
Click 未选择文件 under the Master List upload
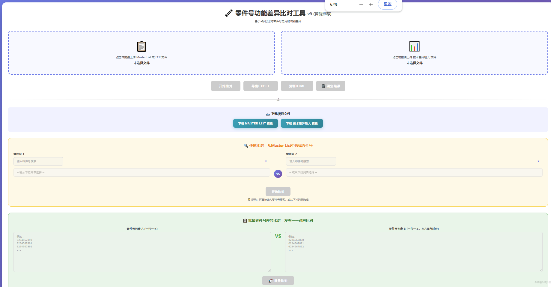pos(141,63)
